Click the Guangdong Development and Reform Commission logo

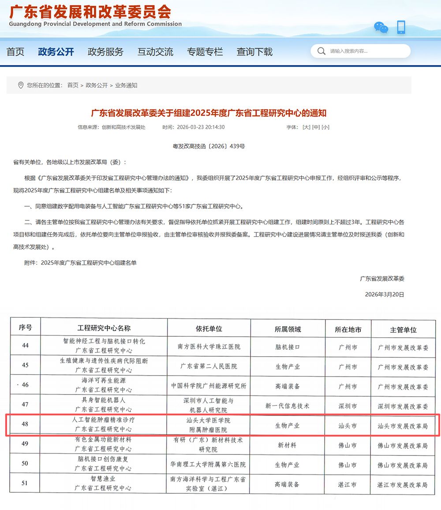click(95, 16)
